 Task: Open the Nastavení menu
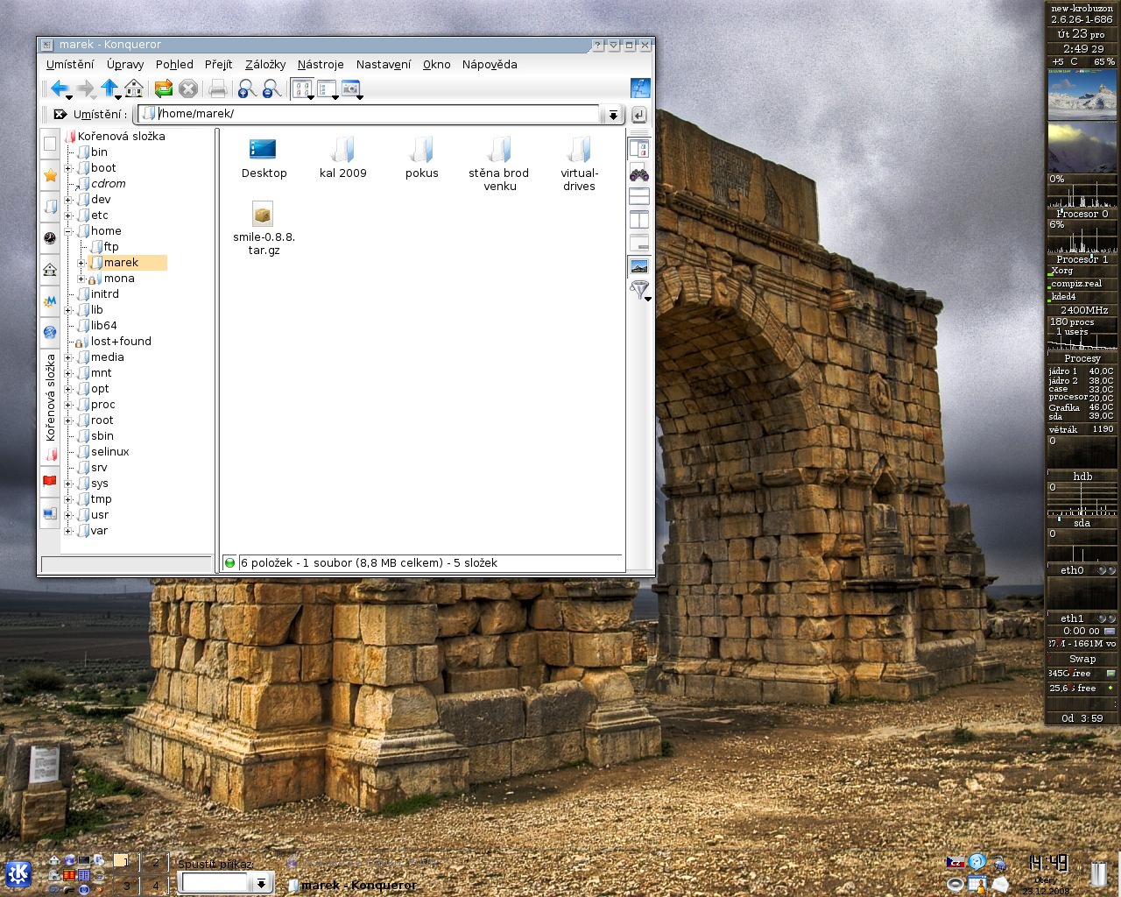point(384,65)
